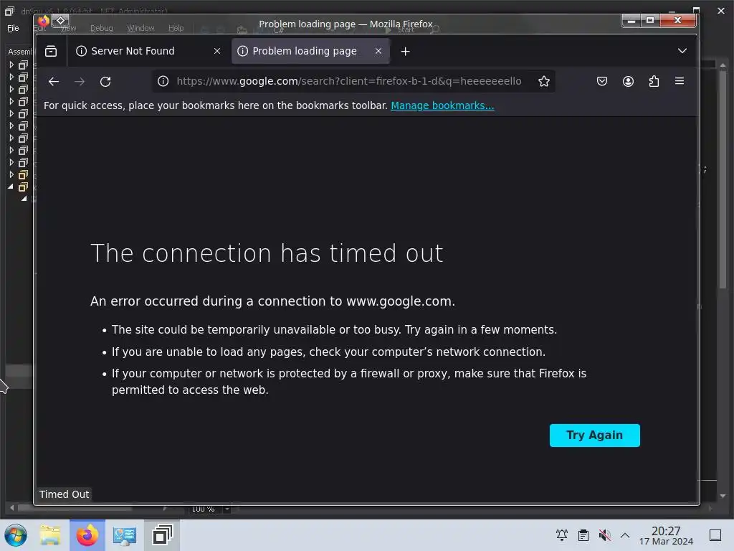Switch to dnSpy via taskbar icon
This screenshot has height=551, width=734.
(x=163, y=535)
